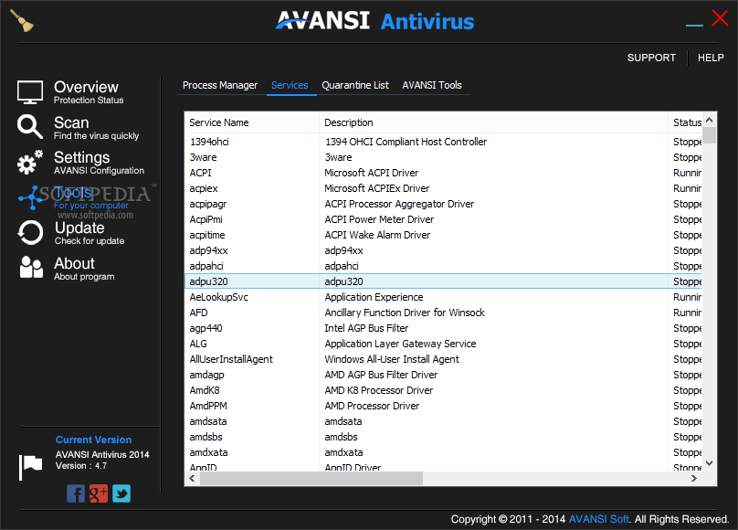Click the About people icon
Image resolution: width=738 pixels, height=530 pixels.
point(31,268)
